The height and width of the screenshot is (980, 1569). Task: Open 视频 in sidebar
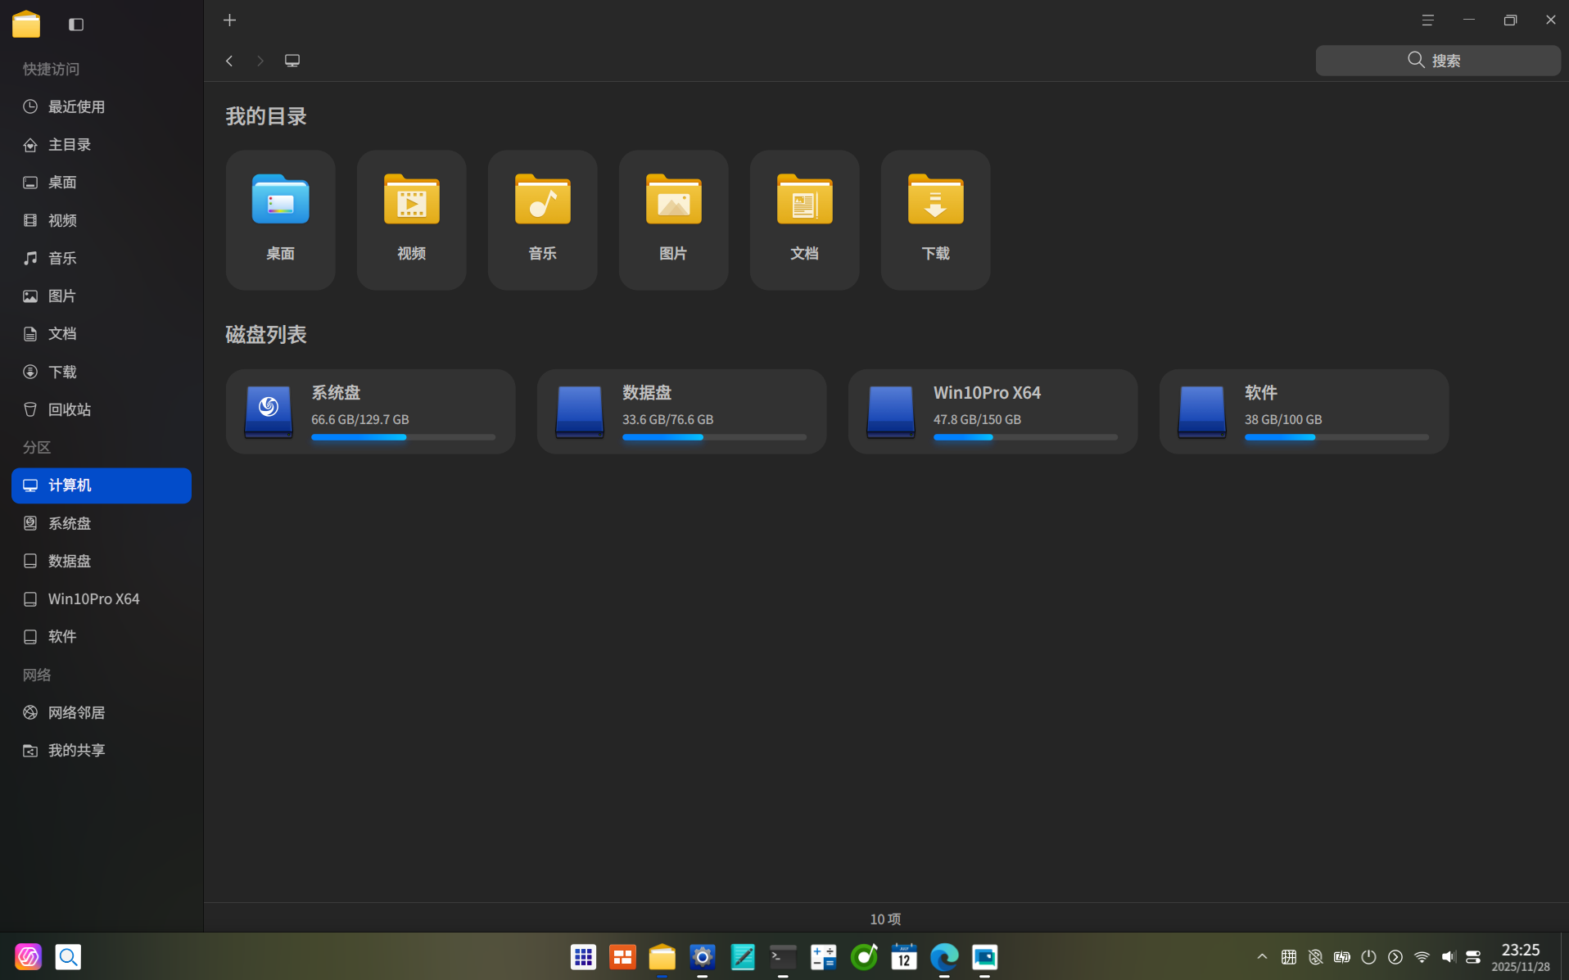point(102,220)
